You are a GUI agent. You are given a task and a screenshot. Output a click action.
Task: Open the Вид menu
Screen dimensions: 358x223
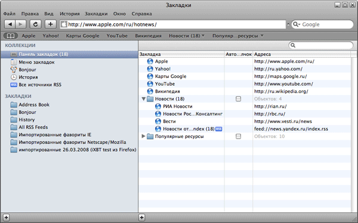pos(49,14)
